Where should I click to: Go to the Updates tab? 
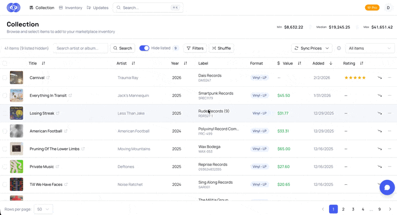click(x=98, y=8)
